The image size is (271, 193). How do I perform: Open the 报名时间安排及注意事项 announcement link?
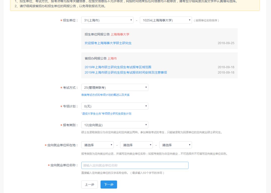pyautogui.click(x=125, y=73)
